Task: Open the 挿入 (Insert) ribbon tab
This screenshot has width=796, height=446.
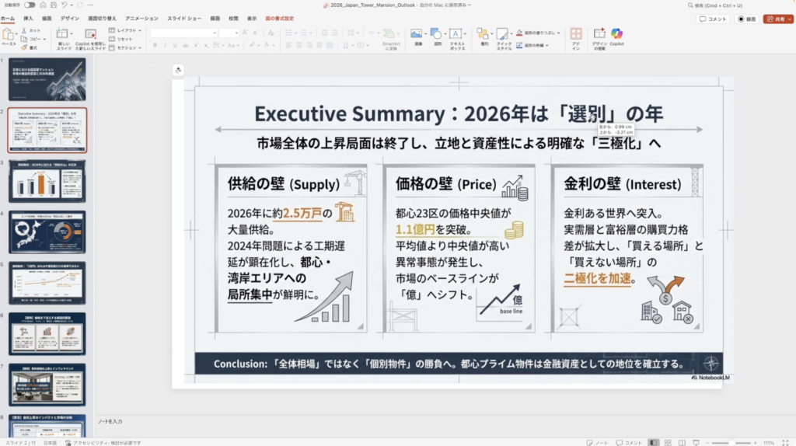Action: click(28, 18)
